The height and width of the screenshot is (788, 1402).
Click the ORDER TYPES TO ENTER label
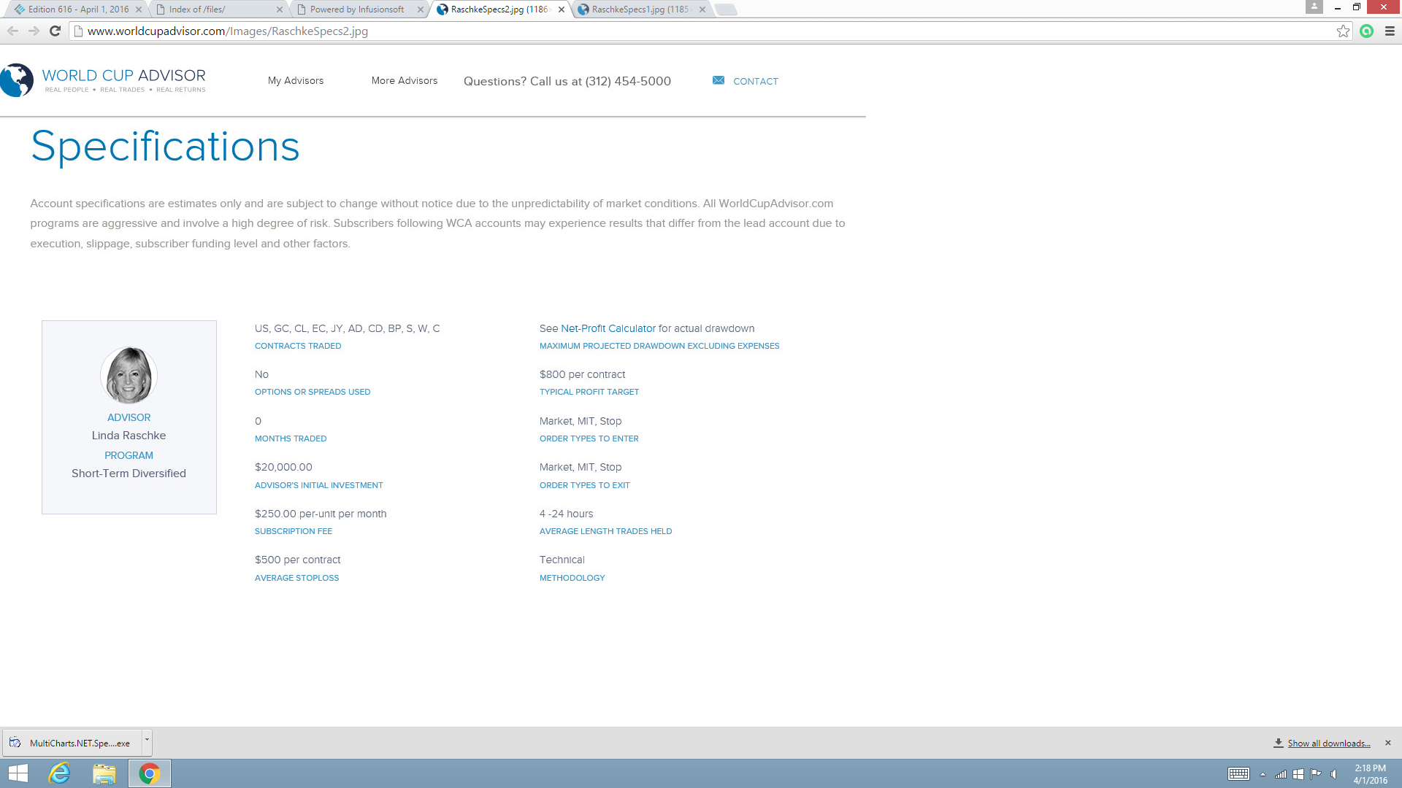point(589,439)
